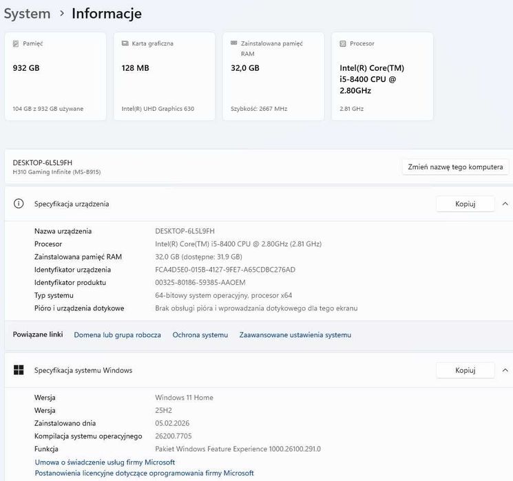Click the Specyfikacja systemu Windows header title
The width and height of the screenshot is (513, 481).
point(83,370)
